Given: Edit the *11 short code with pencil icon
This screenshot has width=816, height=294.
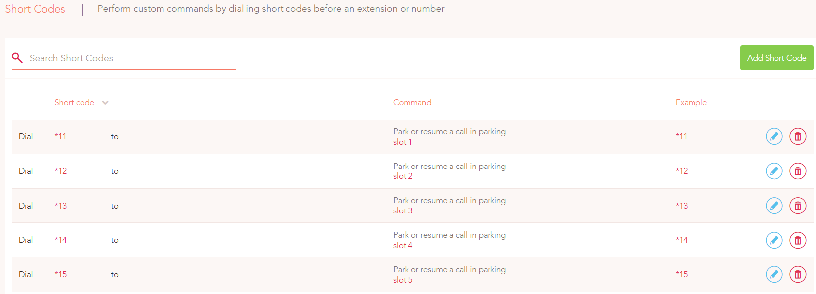Looking at the screenshot, I should click(774, 136).
